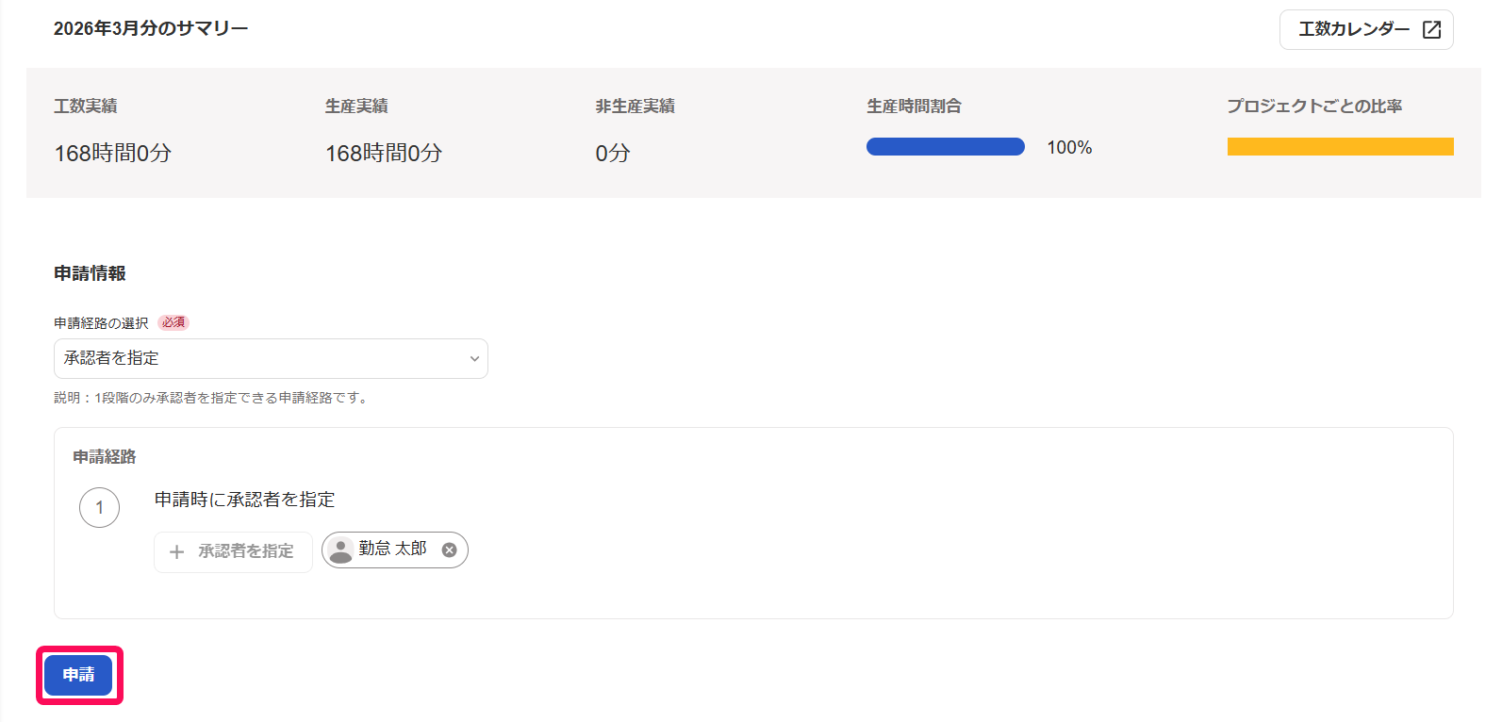Click the yellow プロジェクトごとの比率 bar

(x=1340, y=147)
